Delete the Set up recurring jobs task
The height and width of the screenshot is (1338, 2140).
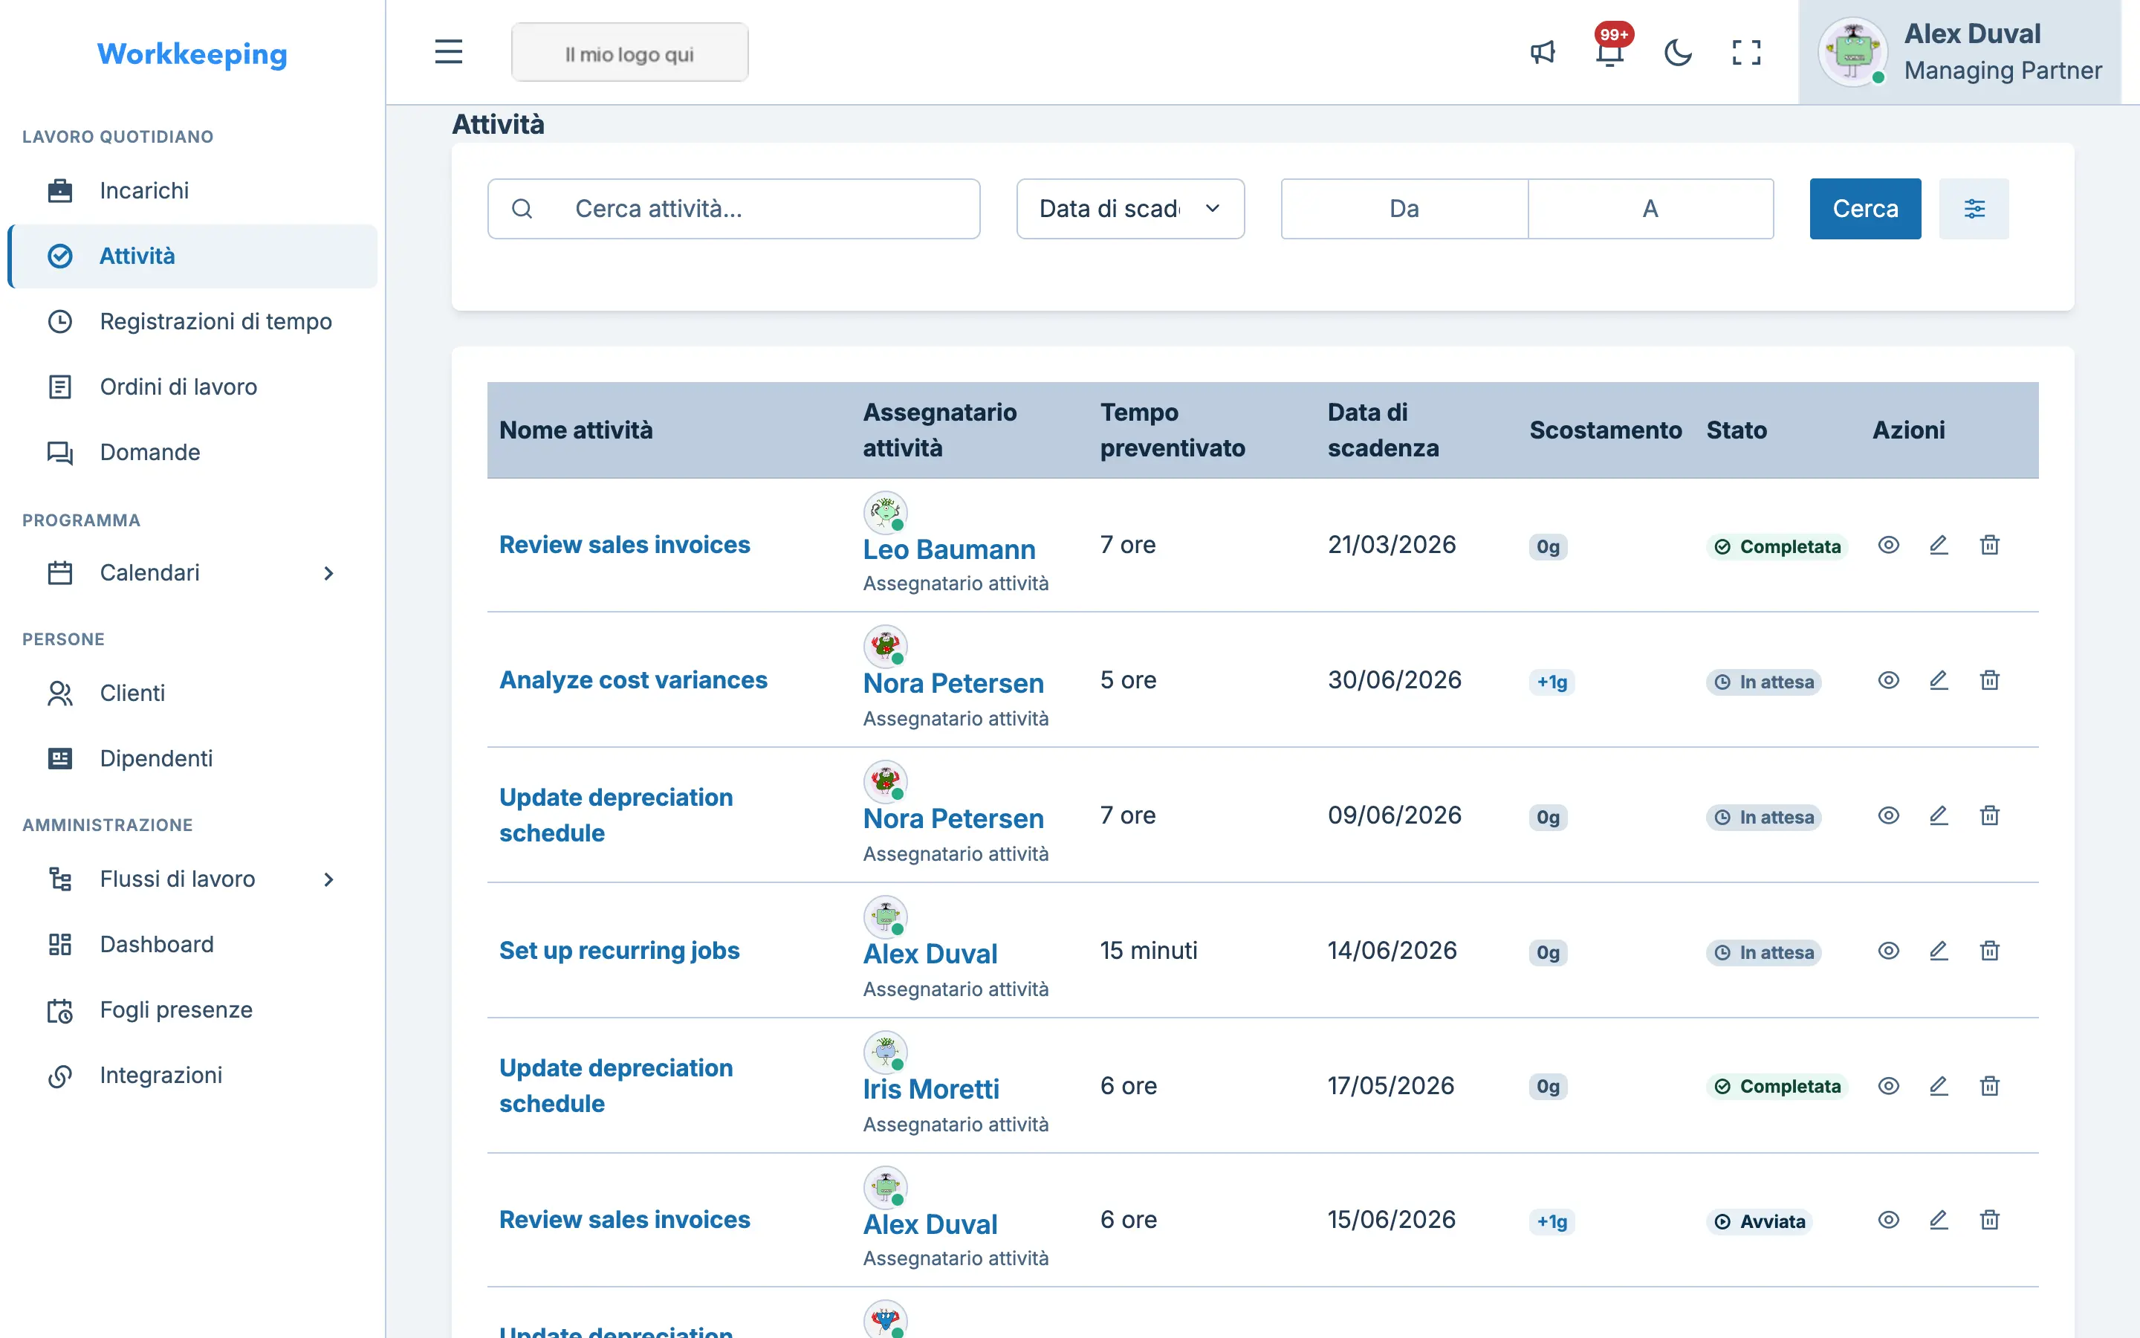[x=1990, y=951]
